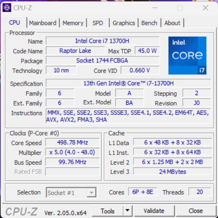This screenshot has width=218, height=218.
Task: Minimize the CPU-Z window
Action: coord(155,8)
